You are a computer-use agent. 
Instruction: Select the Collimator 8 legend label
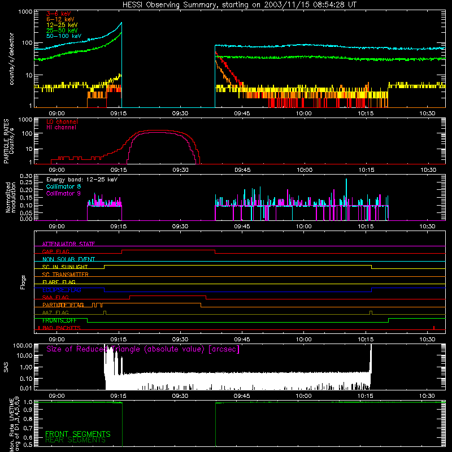coord(63,186)
